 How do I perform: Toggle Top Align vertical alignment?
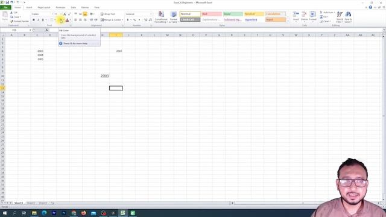(75, 14)
